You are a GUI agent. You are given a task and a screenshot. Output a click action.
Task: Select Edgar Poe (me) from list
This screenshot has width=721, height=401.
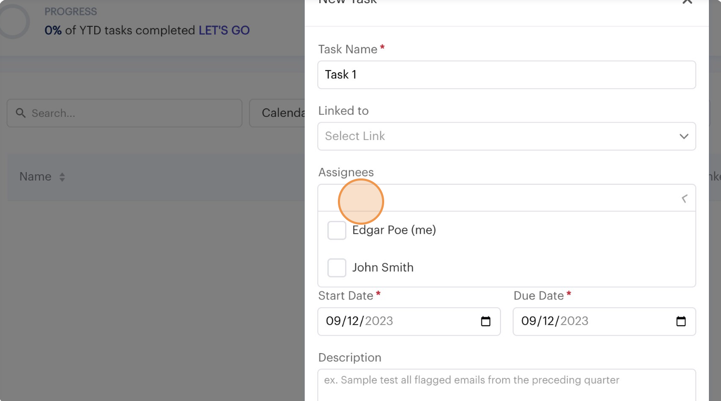pyautogui.click(x=394, y=230)
